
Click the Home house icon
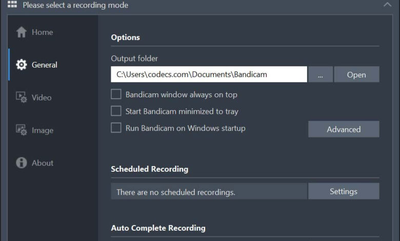tap(22, 32)
